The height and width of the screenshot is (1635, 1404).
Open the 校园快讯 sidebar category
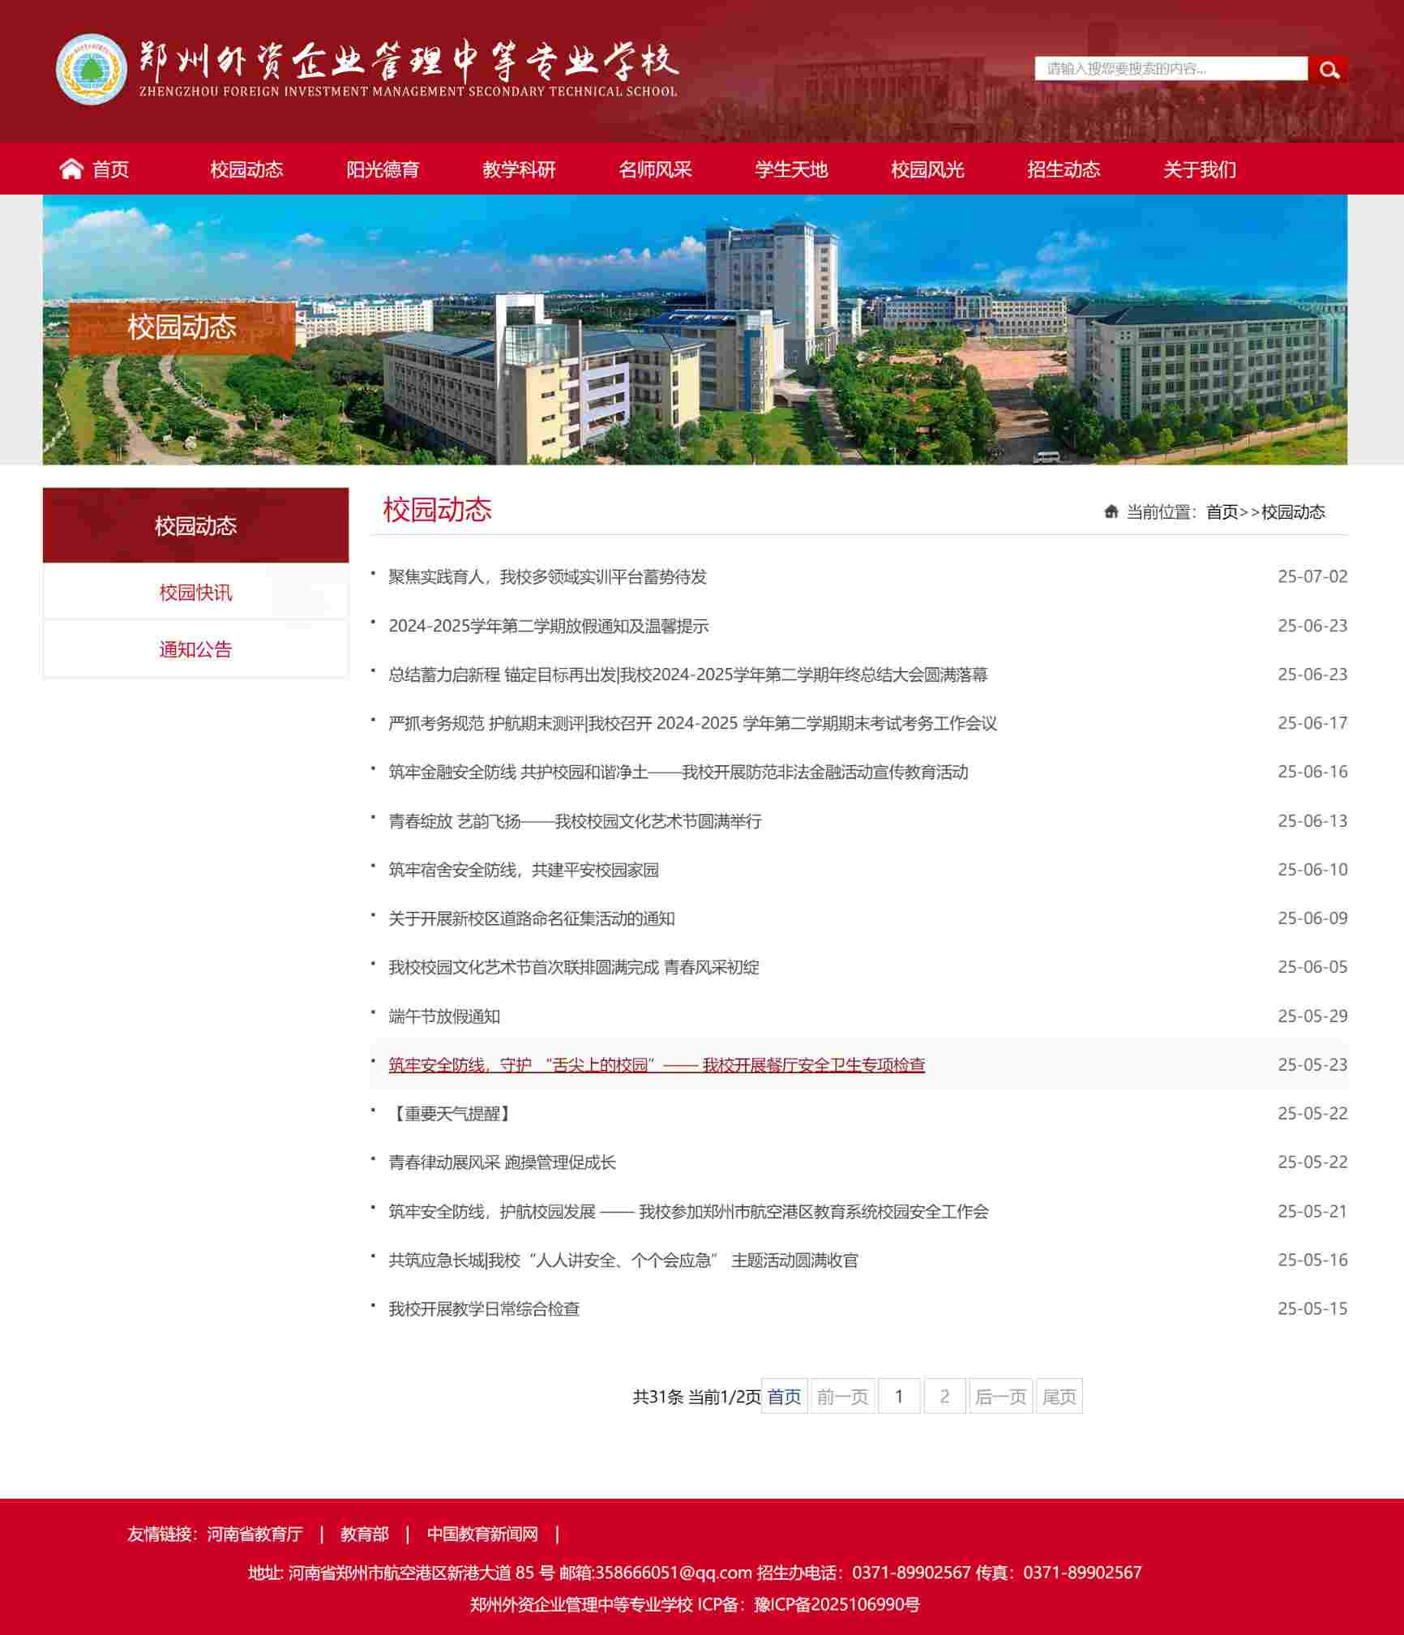(195, 594)
